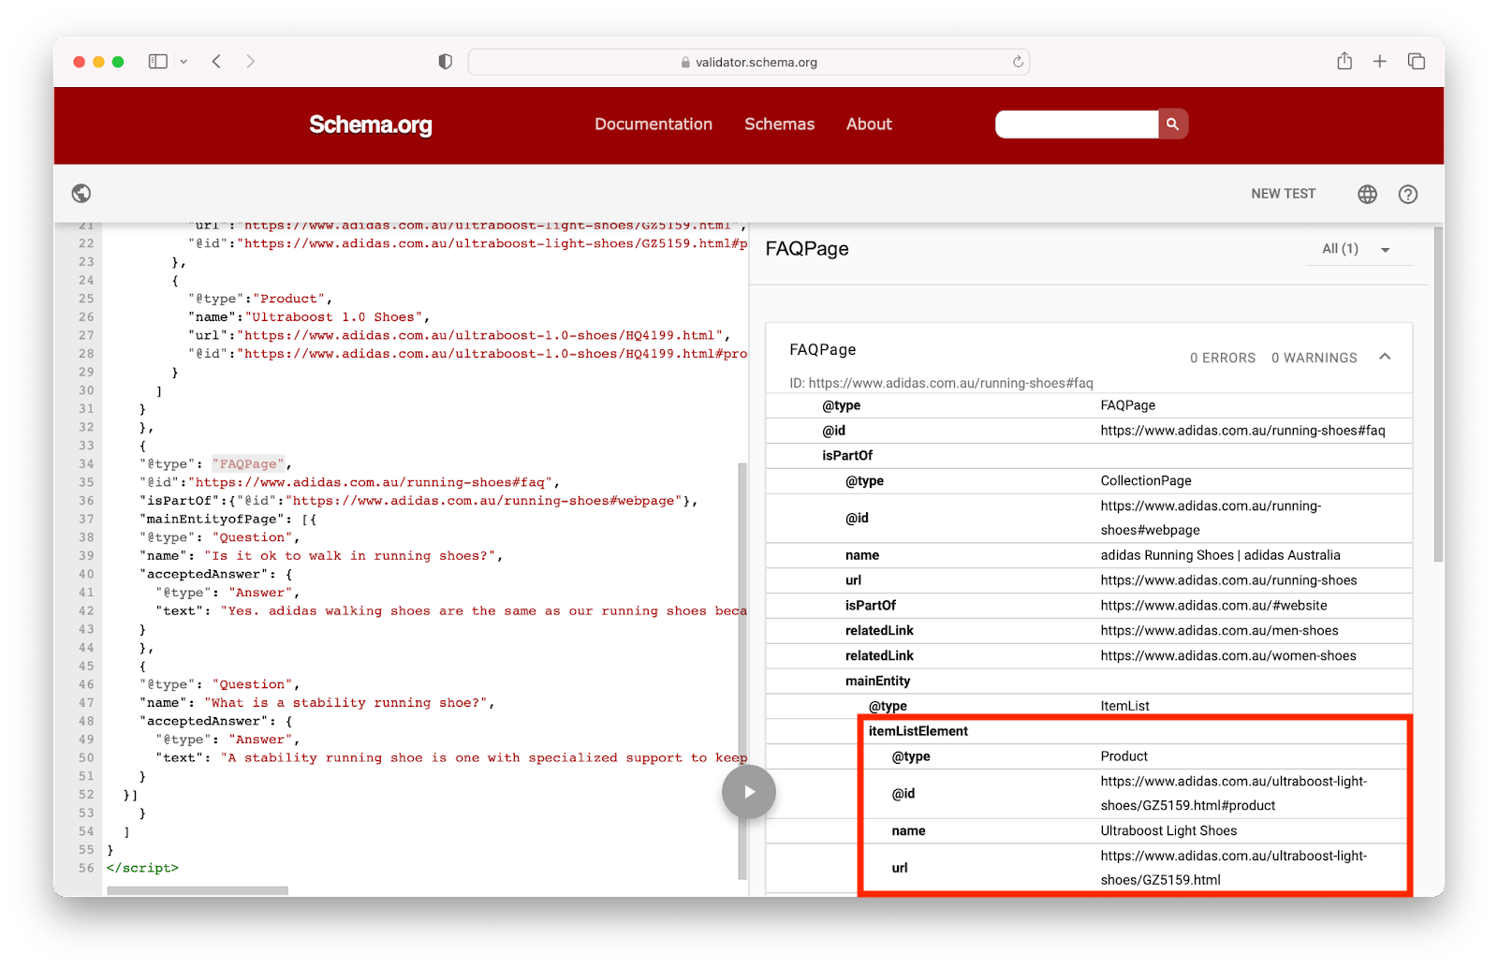Click the red search magnifier button
The width and height of the screenshot is (1498, 968).
tap(1173, 125)
